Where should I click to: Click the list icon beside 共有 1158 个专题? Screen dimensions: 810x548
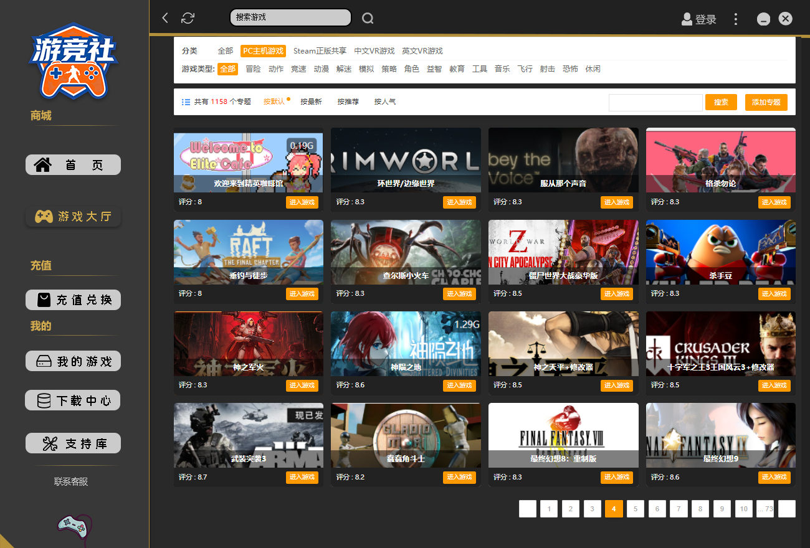(186, 102)
